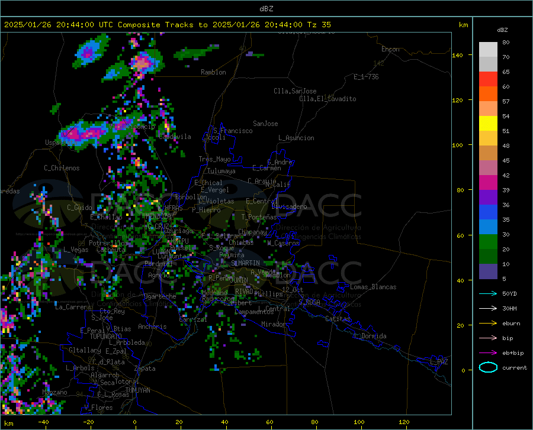Click the intense storm cell north of Ramblon

pos(143,63)
